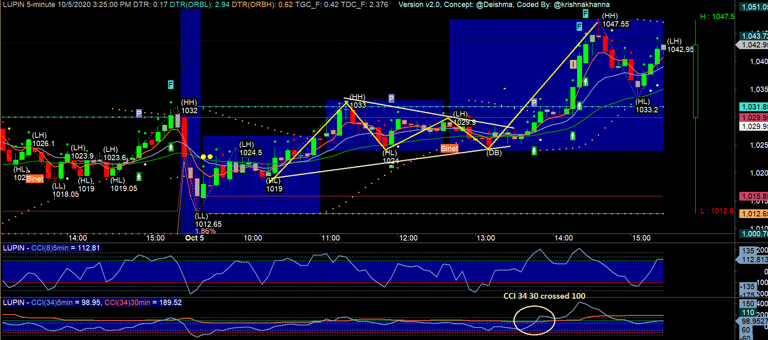
Task: Click the 'CCI 34 30 crossed 100' annotation text
Action: [544, 296]
